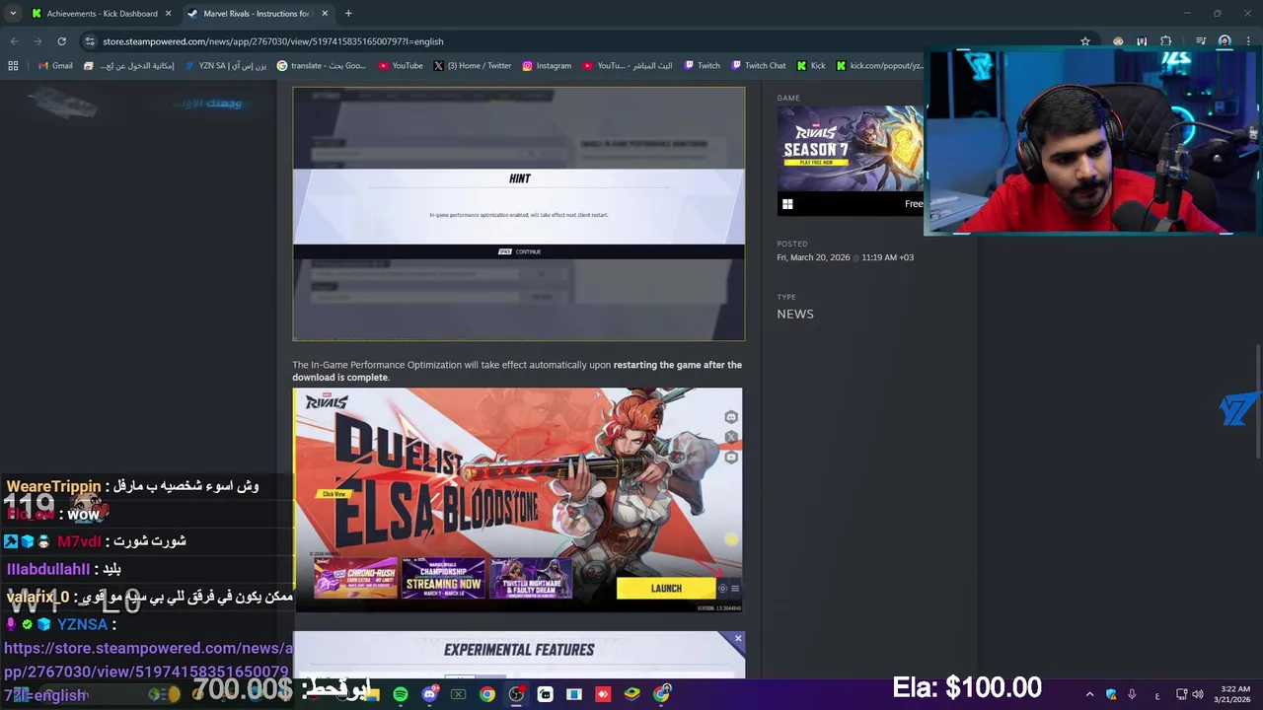Expand the tab search dropdown arrow

point(13,14)
